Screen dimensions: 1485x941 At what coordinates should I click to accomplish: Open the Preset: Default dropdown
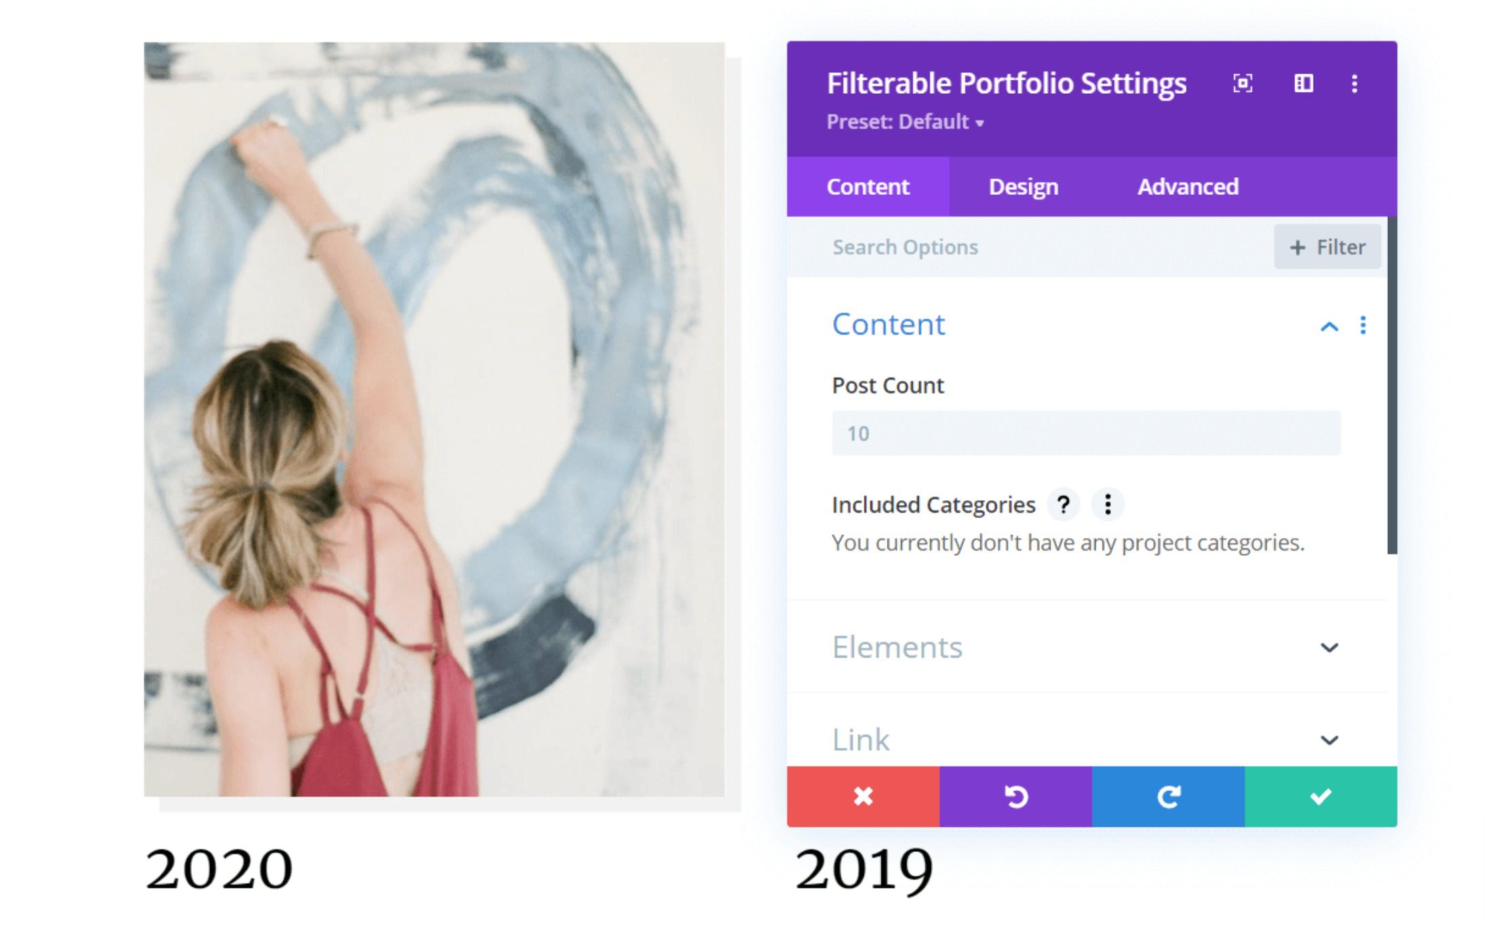(x=905, y=122)
